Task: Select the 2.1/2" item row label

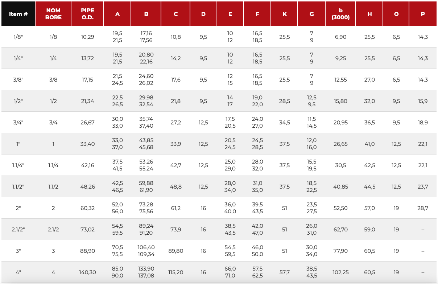Action: coord(18,230)
